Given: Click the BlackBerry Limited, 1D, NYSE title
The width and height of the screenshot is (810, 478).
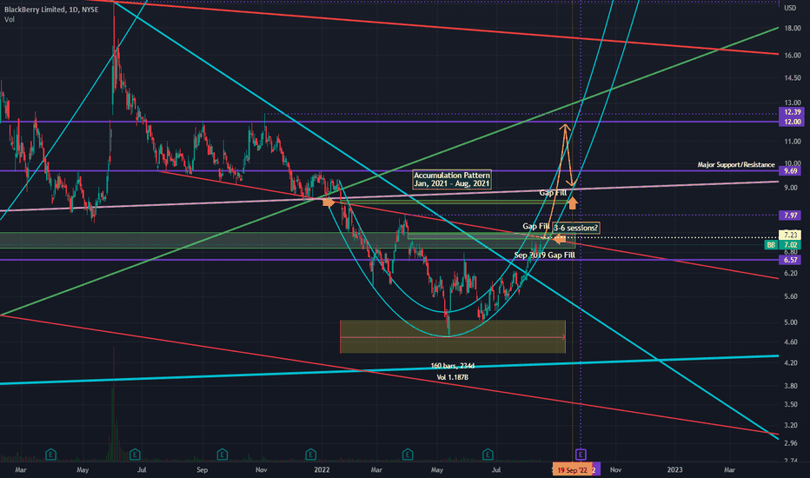Looking at the screenshot, I should 51,10.
